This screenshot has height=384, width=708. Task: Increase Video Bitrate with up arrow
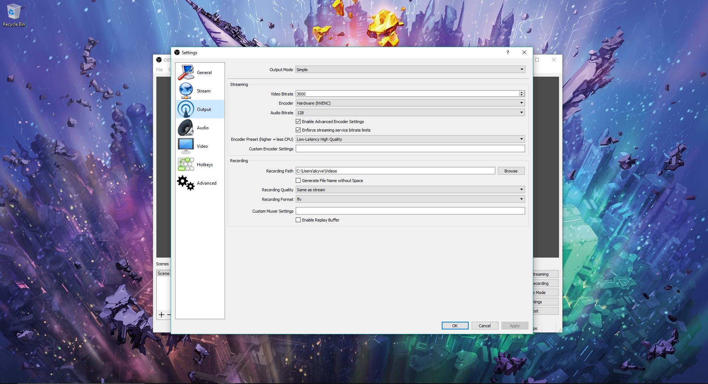coord(522,92)
